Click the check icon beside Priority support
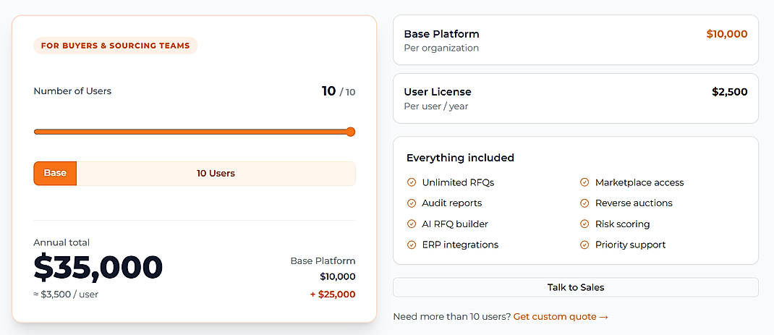Screen dimensions: 774x335 pyautogui.click(x=584, y=245)
